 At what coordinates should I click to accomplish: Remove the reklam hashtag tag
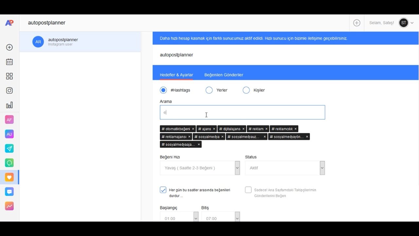click(266, 129)
